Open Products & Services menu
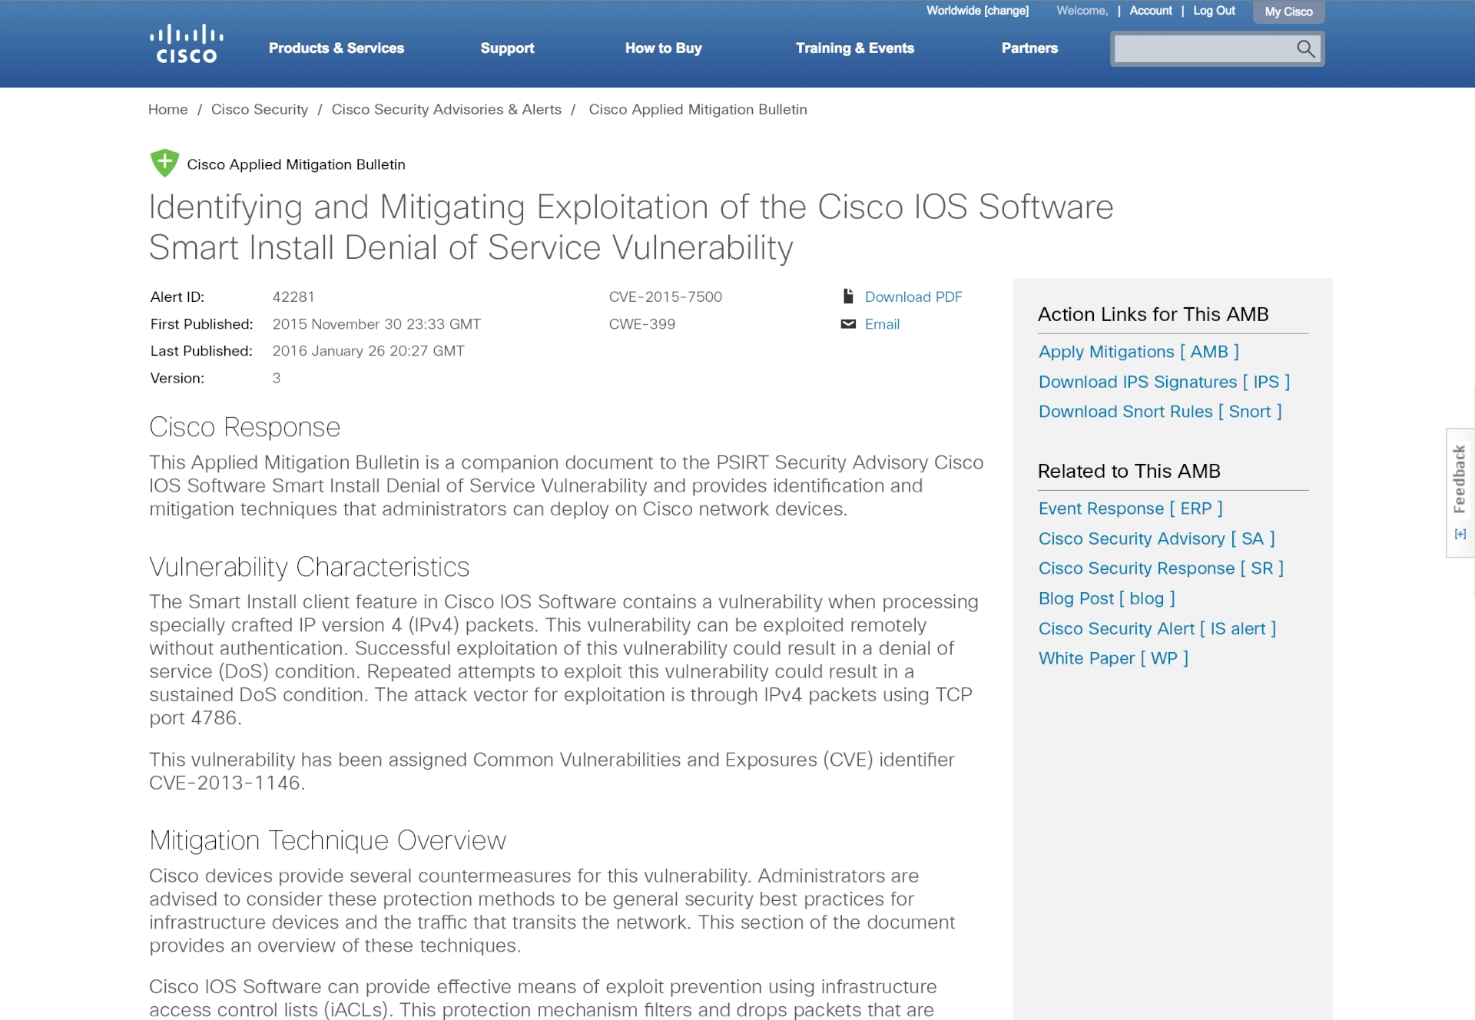This screenshot has width=1475, height=1020. pyautogui.click(x=336, y=48)
